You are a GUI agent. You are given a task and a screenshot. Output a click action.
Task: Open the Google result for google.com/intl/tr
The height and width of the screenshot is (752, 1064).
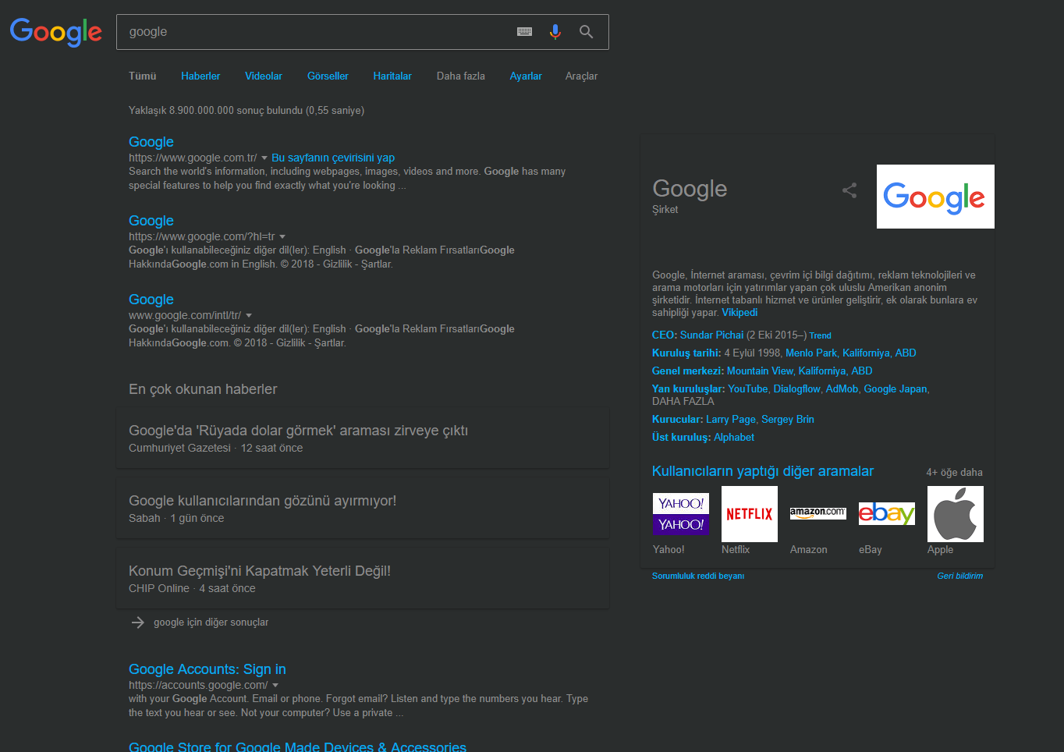coord(151,300)
